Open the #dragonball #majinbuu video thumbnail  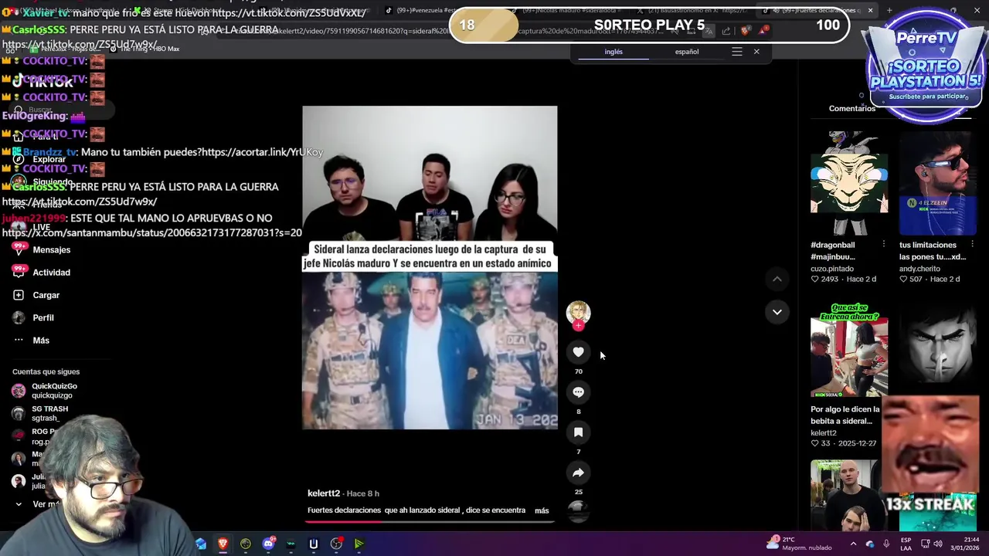pos(849,182)
